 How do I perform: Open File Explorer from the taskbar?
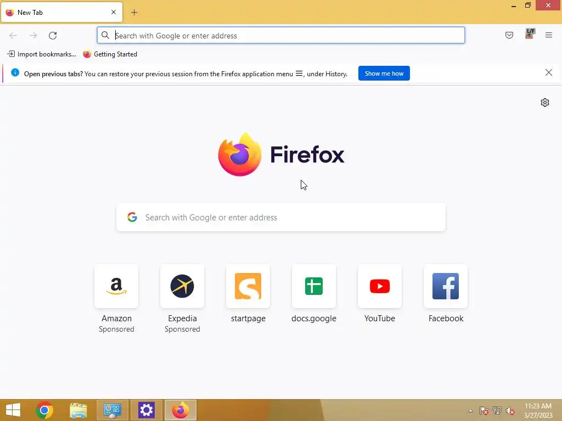coord(78,410)
